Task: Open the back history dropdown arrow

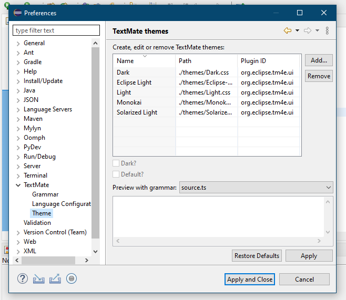Action: coord(297,30)
